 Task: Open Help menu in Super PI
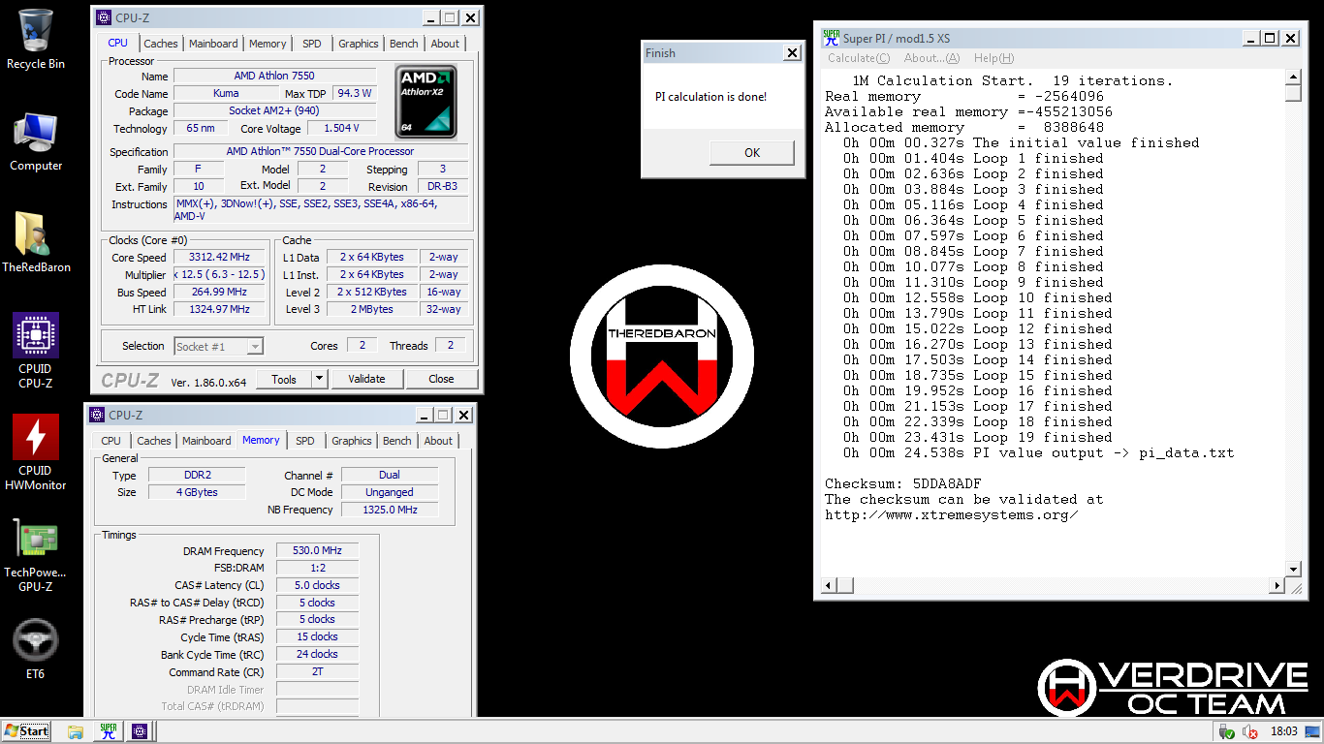[x=993, y=58]
